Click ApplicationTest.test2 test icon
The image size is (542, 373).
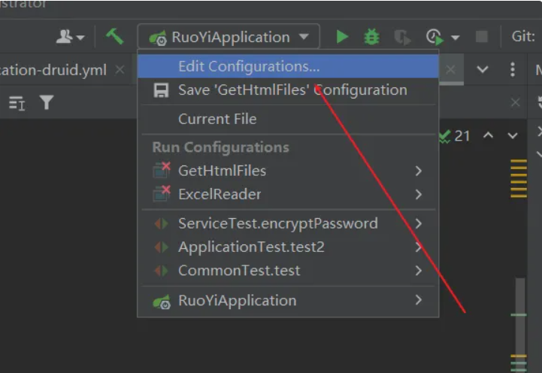[162, 247]
